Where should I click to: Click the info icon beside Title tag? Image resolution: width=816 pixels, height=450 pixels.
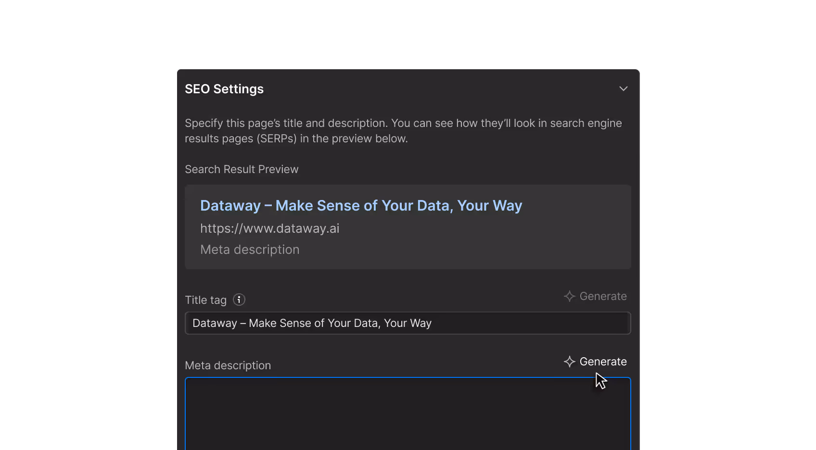coord(239,300)
